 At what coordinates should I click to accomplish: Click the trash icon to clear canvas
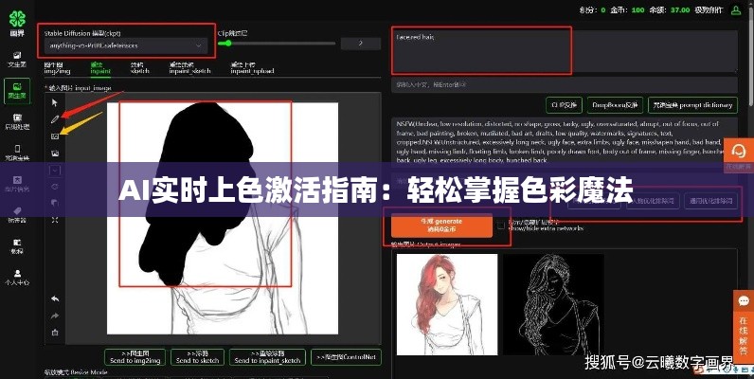click(x=55, y=332)
